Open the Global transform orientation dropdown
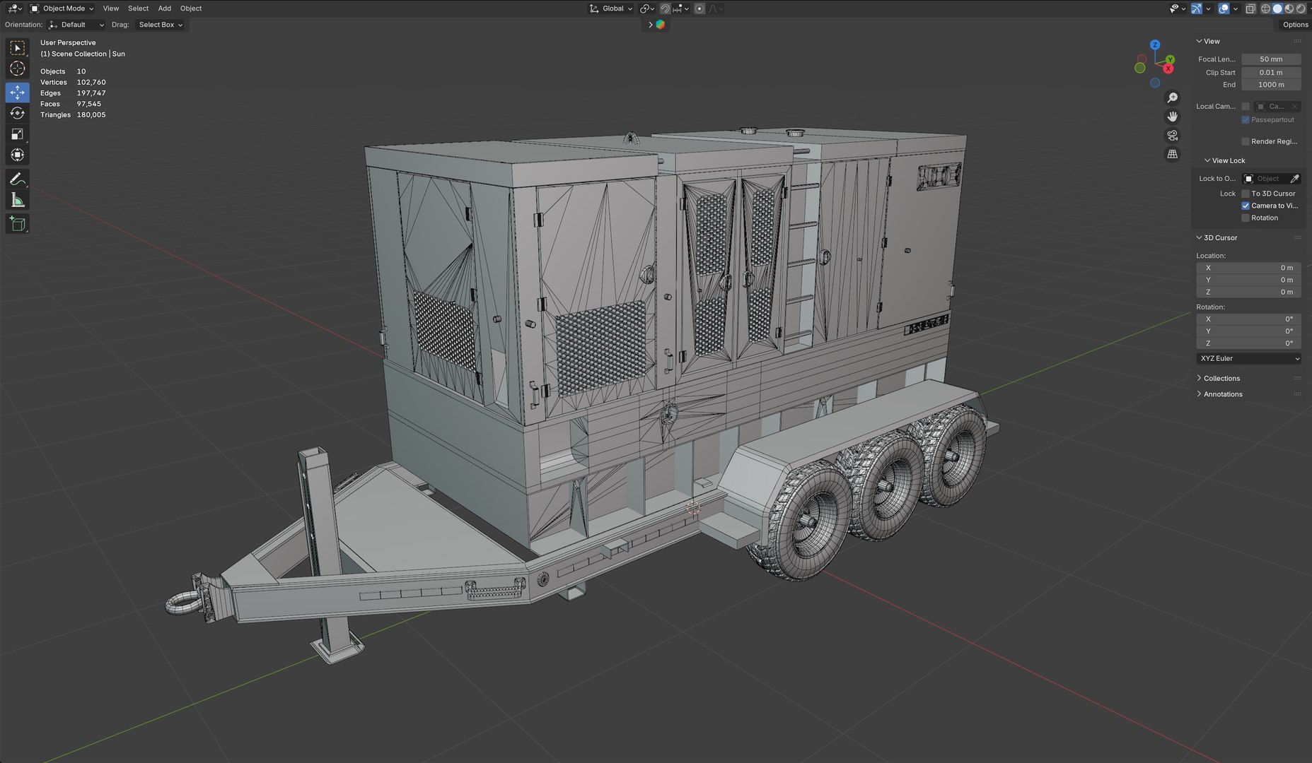Screen dimensions: 1312x763 tap(611, 8)
